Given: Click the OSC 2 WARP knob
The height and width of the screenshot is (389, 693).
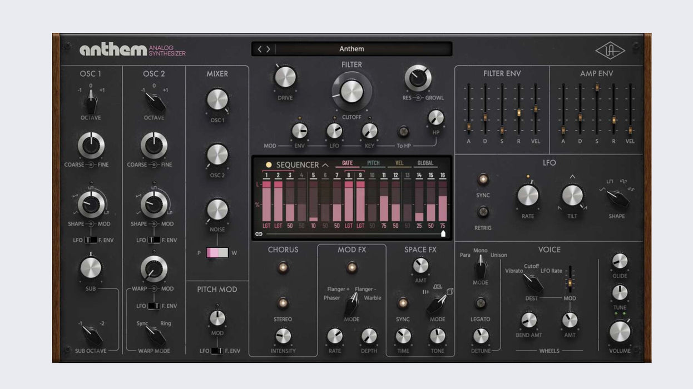Looking at the screenshot, I should click(154, 269).
